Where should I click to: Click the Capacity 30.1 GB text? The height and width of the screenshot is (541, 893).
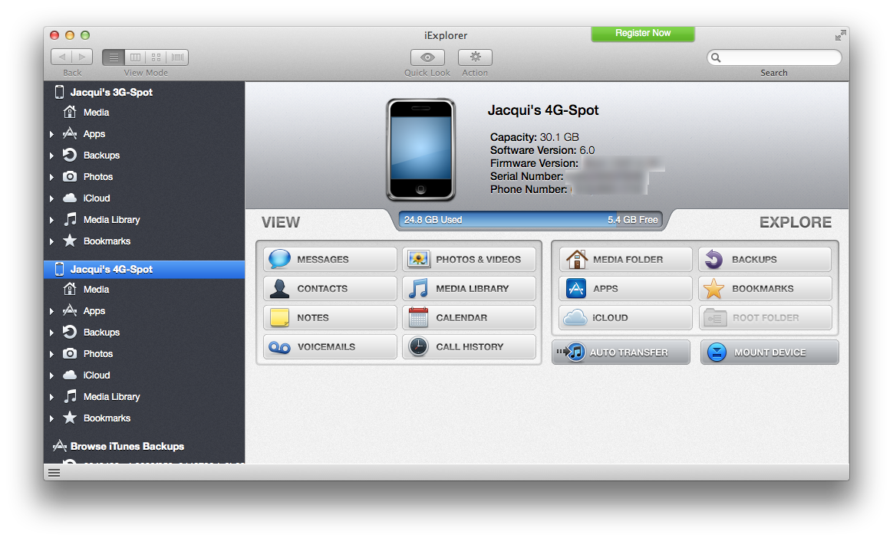coord(534,137)
